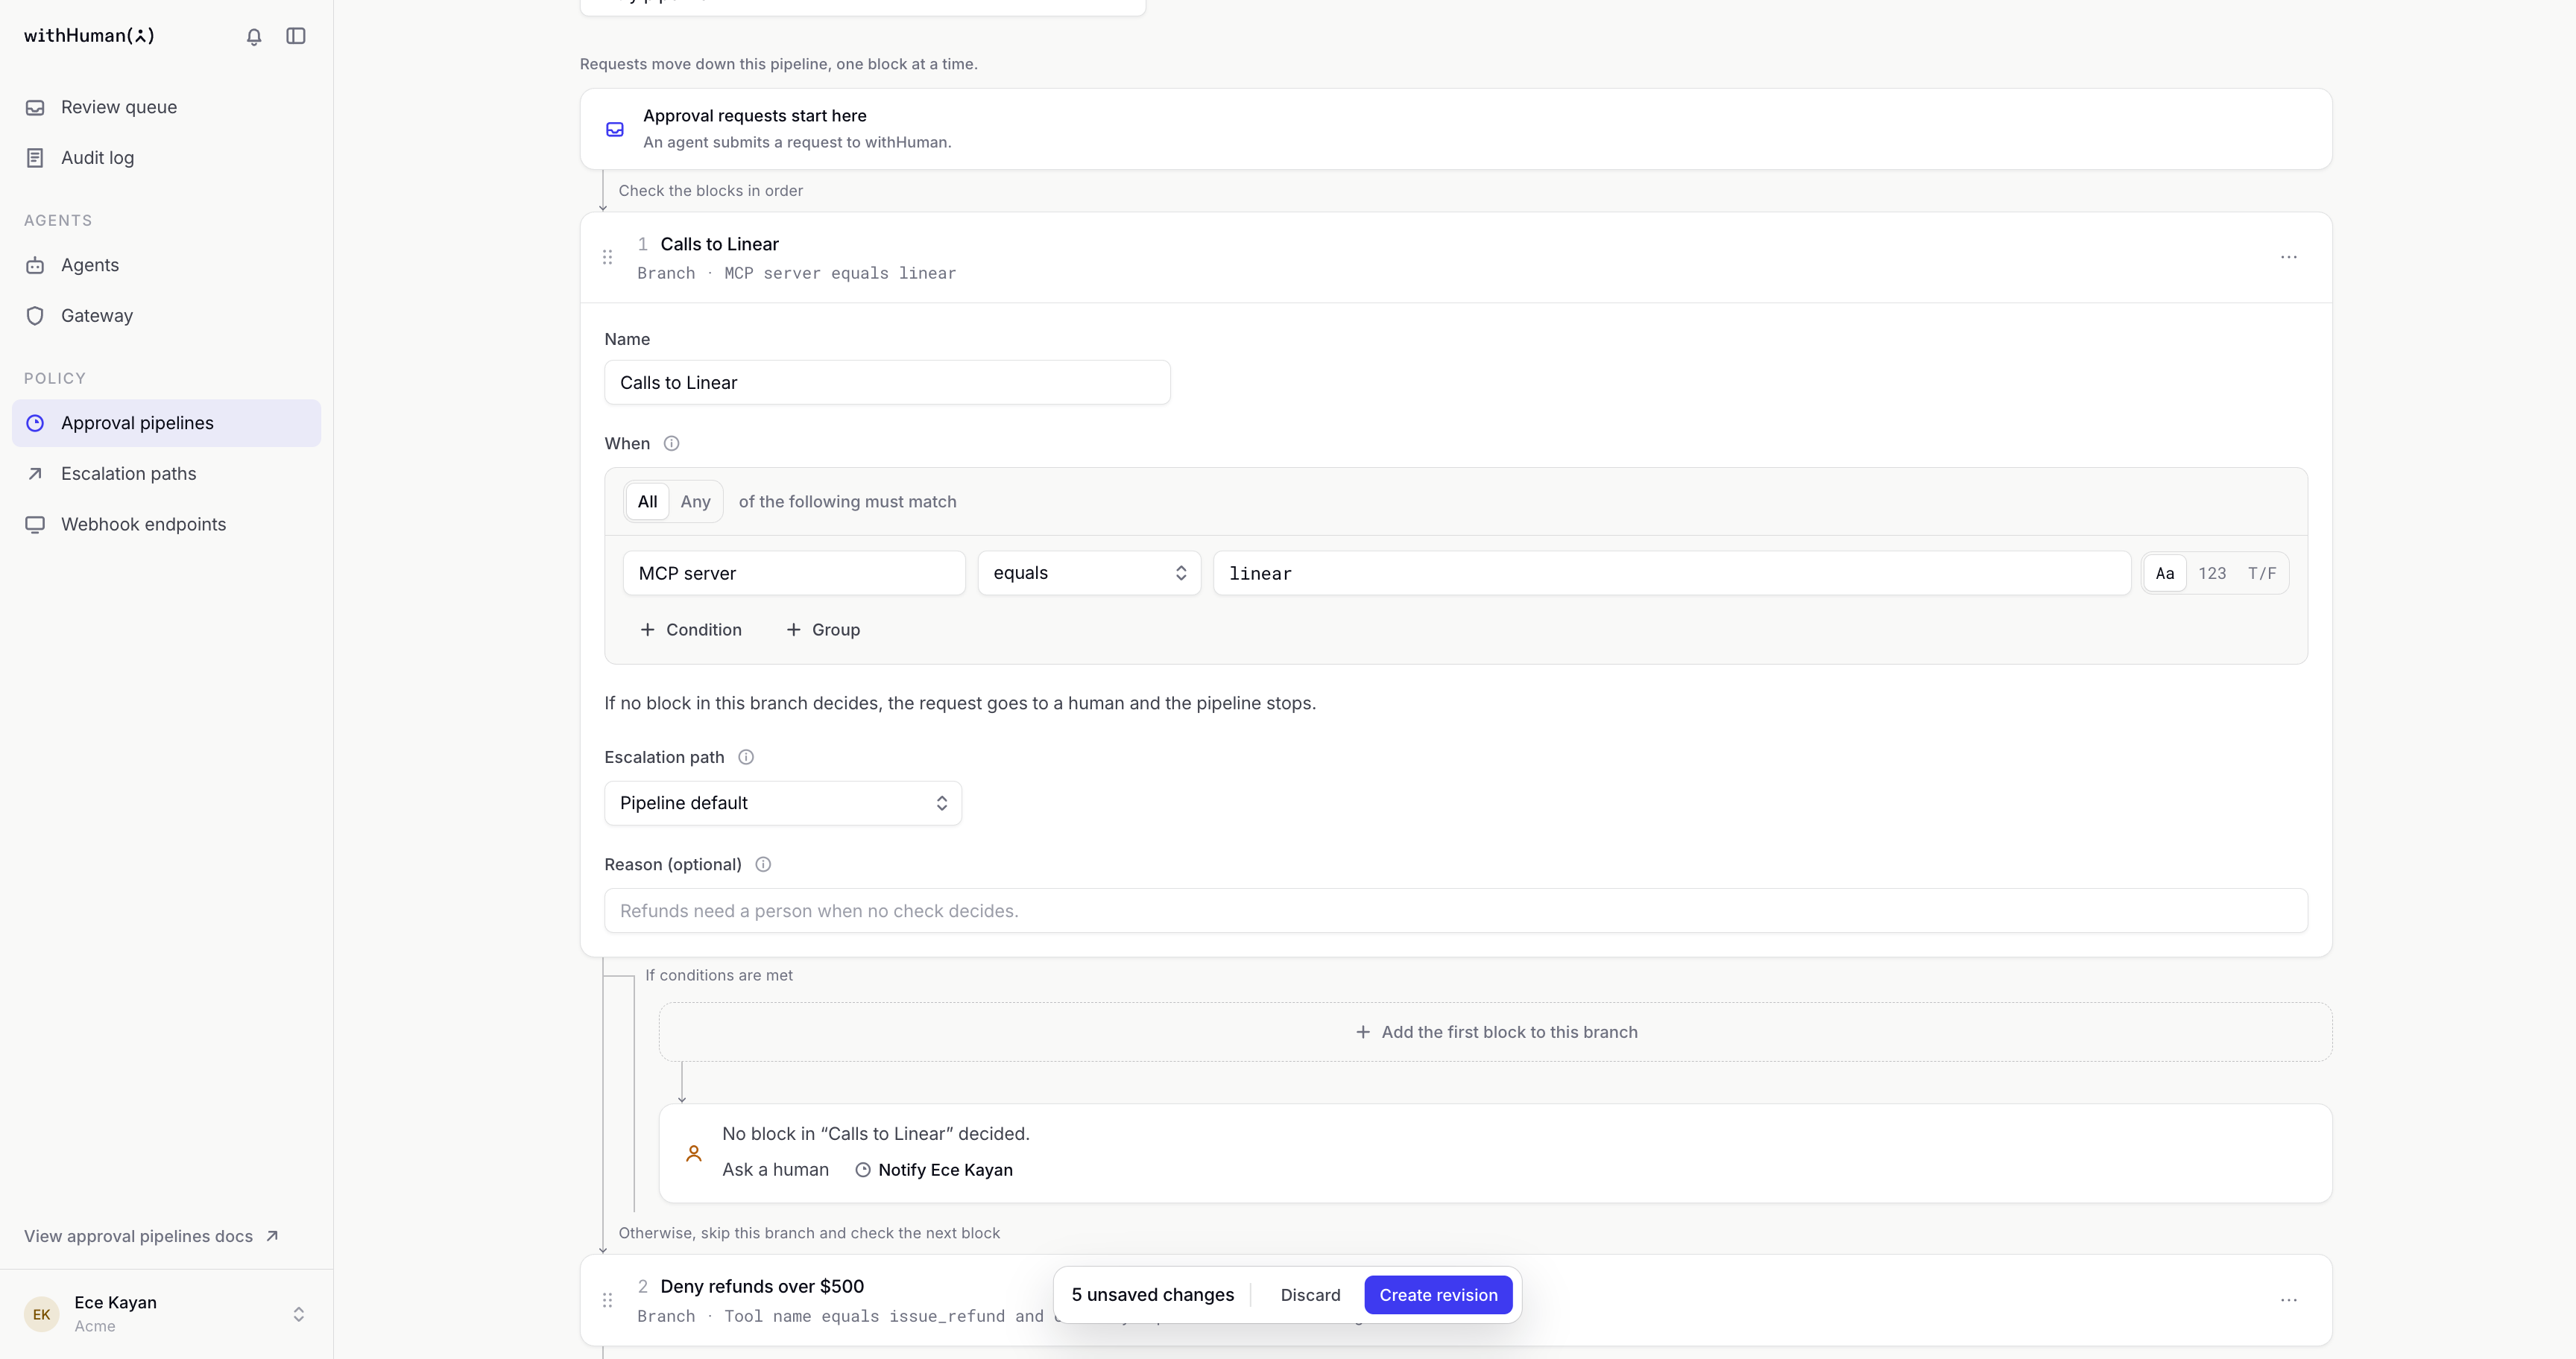Open View approval pipelines docs link

[x=151, y=1237]
